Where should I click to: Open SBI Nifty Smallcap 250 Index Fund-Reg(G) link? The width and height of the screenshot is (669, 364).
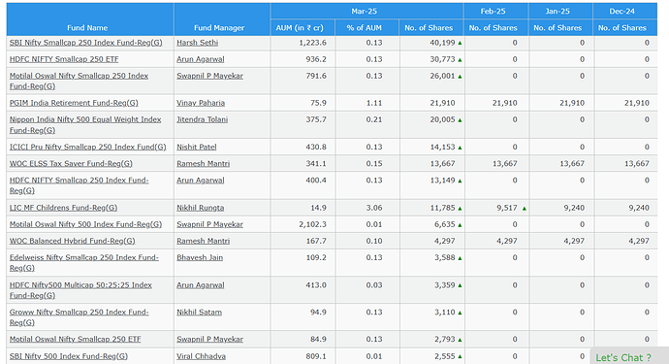coord(85,43)
